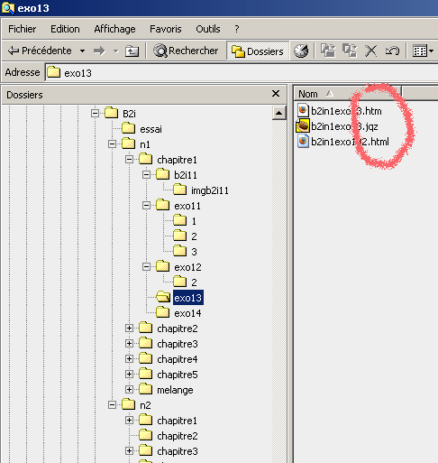
Task: Click the Copy To folder toolbar icon
Action: point(350,51)
